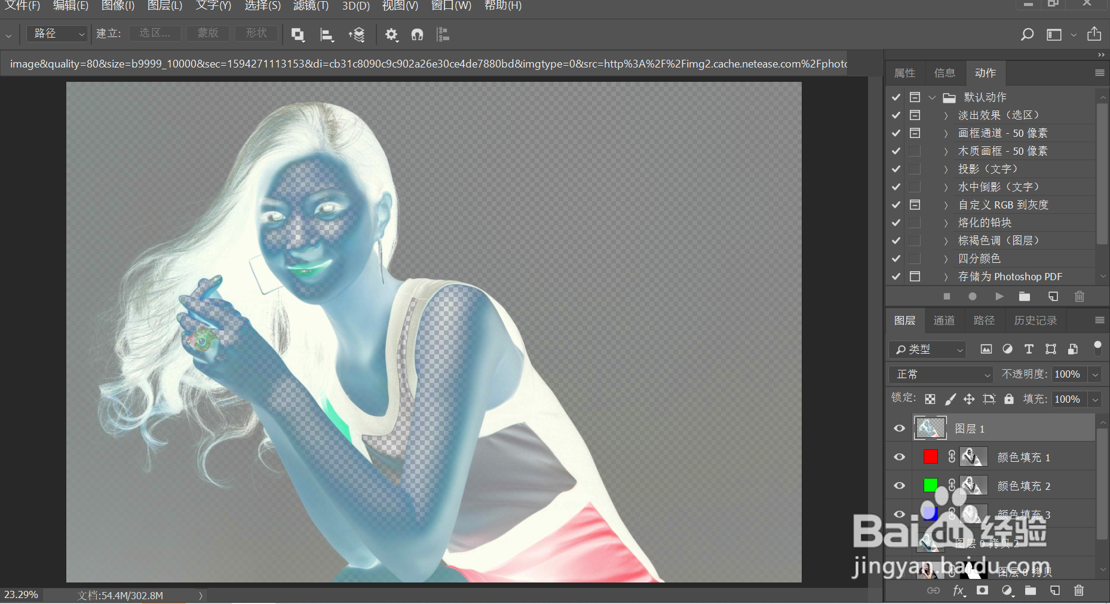Click the workspace layout icon at top right
The height and width of the screenshot is (604, 1110).
point(1054,35)
